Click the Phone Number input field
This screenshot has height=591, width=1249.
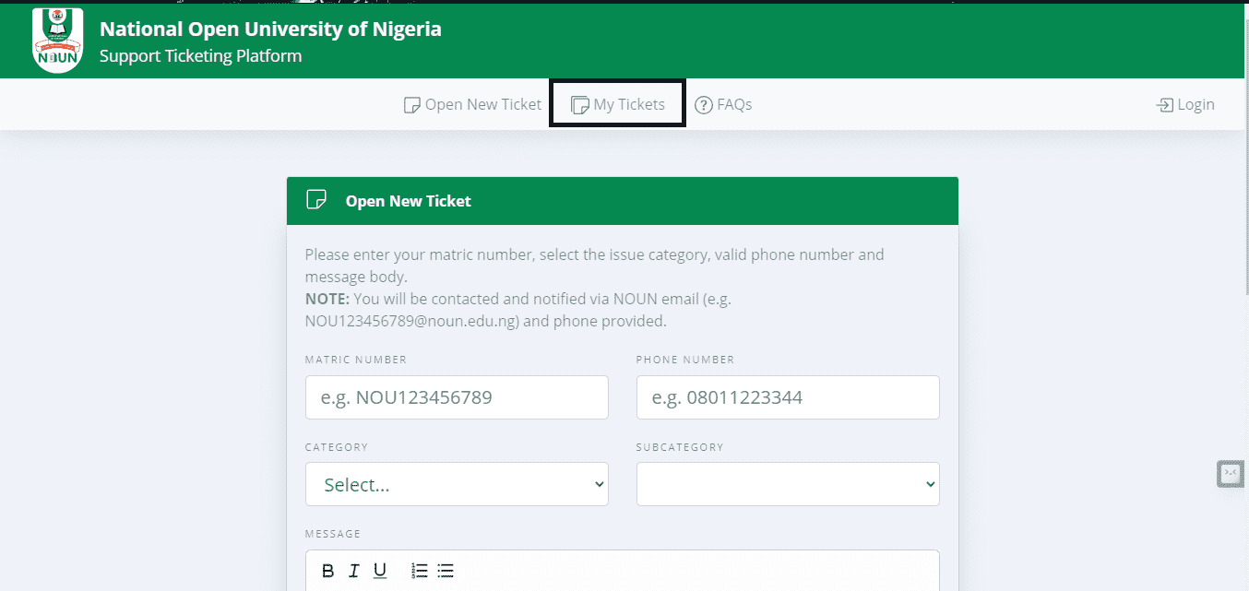tap(788, 397)
